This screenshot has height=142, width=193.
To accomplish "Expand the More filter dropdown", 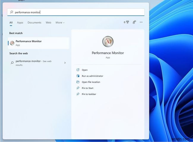I will pyautogui.click(x=60, y=23).
